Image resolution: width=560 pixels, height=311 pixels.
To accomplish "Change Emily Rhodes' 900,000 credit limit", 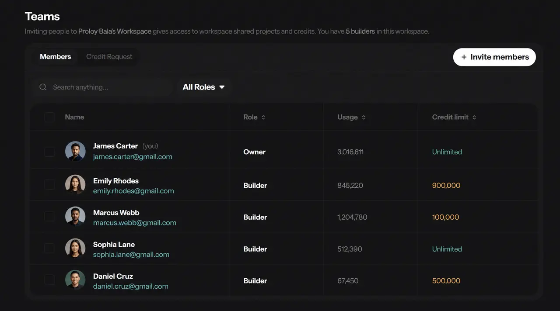I will (x=446, y=185).
